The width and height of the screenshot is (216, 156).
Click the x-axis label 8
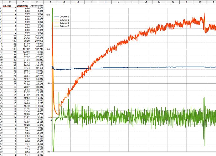click(206, 120)
